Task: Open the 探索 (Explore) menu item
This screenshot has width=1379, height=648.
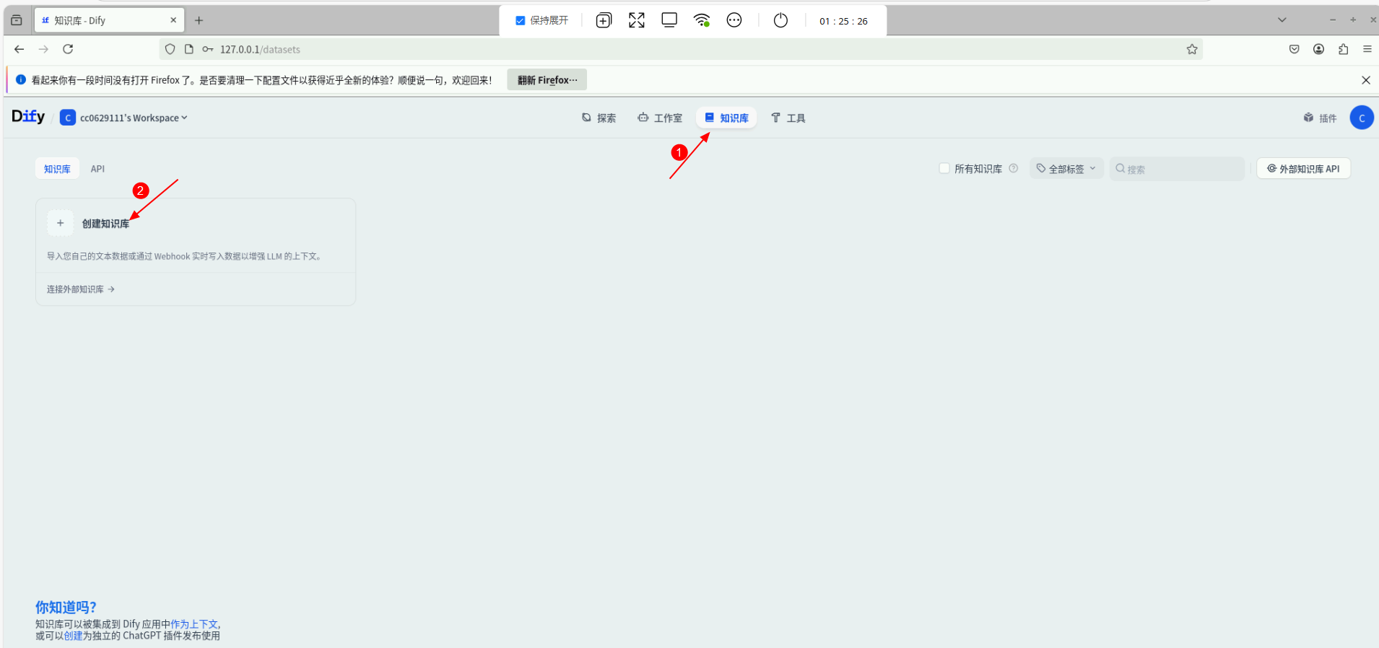Action: [x=599, y=118]
